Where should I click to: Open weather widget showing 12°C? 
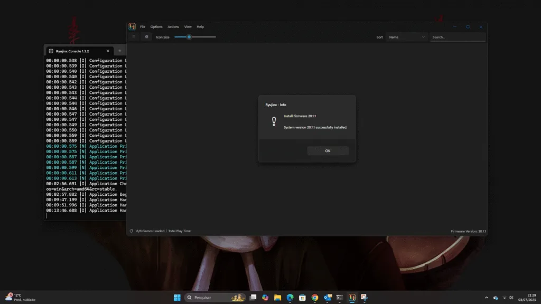(21, 298)
